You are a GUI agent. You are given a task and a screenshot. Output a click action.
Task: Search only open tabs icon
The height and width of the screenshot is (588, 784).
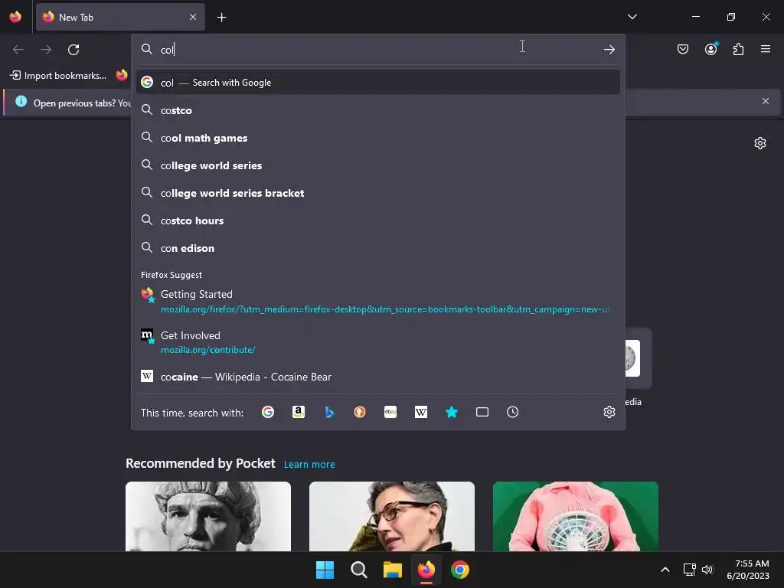pyautogui.click(x=482, y=412)
